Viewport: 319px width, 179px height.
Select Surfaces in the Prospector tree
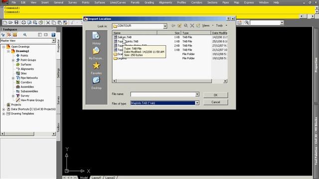click(x=25, y=65)
